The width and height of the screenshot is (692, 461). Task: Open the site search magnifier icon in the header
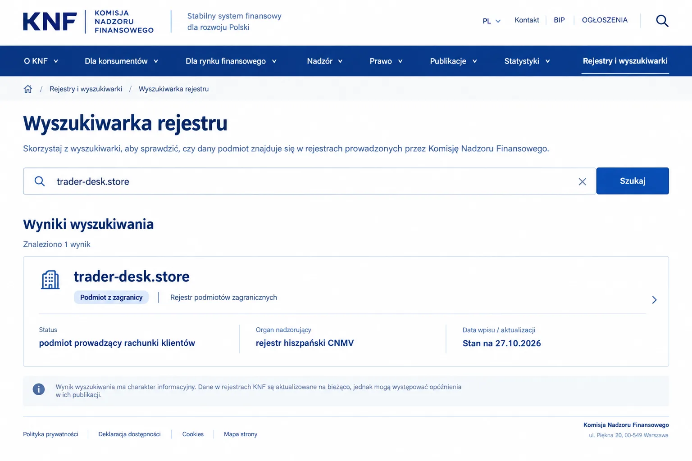click(662, 21)
